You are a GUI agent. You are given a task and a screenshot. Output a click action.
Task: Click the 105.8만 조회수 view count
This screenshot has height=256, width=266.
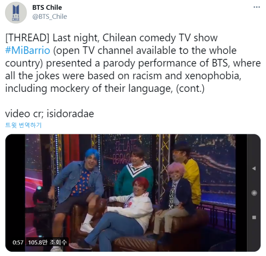(47, 242)
